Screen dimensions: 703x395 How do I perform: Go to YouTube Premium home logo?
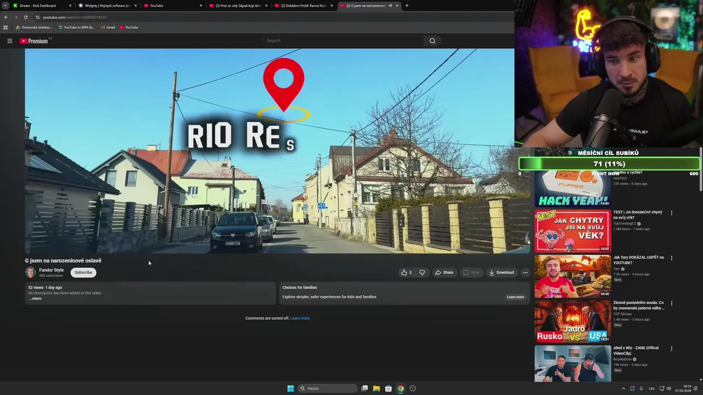coord(35,41)
